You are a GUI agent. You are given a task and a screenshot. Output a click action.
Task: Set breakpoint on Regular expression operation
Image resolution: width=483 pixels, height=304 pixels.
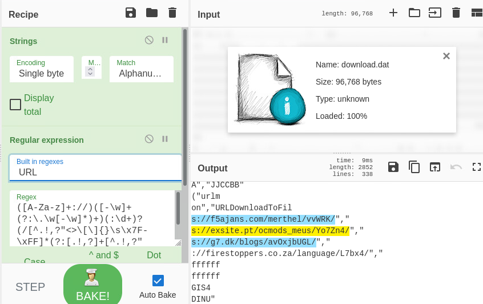[165, 139]
